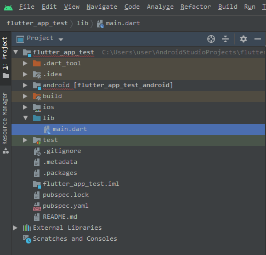The width and height of the screenshot is (266, 255).
Task: Click the Collapse All icon in Project panel
Action: pyautogui.click(x=225, y=39)
